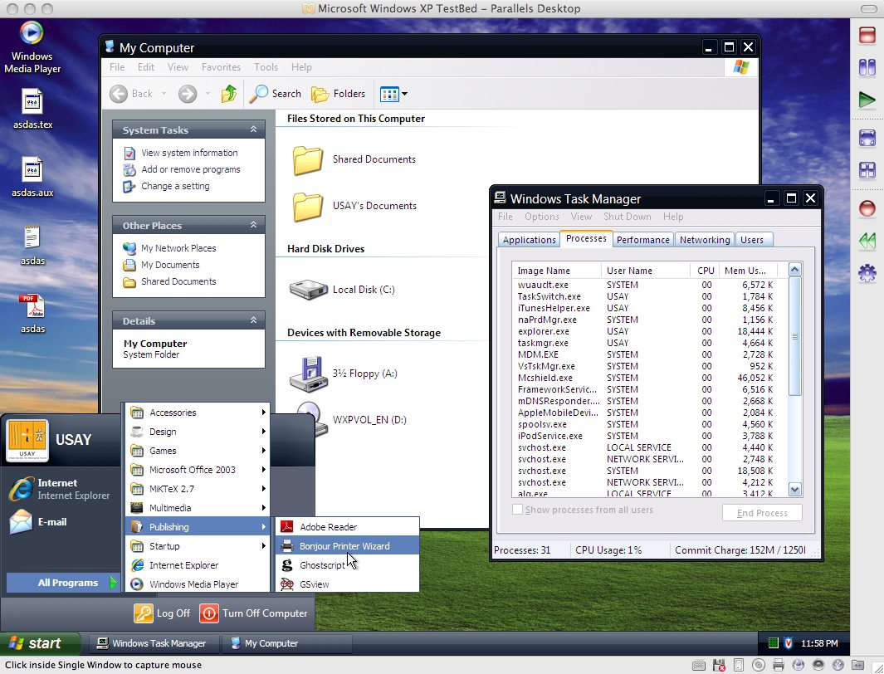This screenshot has height=674, width=884.
Task: Launch Bonjour Printer Wizard
Action: coord(348,546)
